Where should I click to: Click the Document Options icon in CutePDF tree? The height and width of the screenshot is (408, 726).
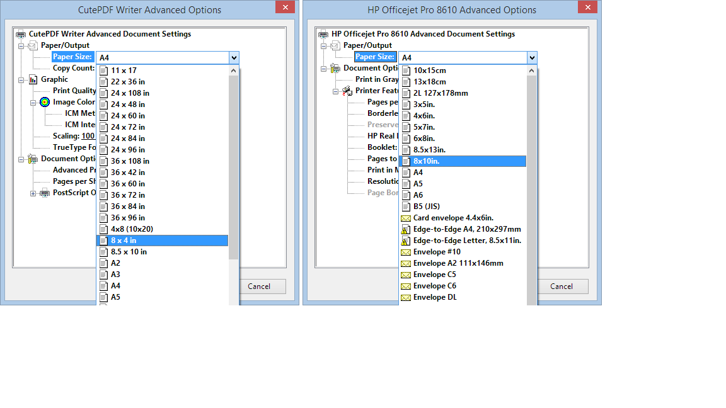pos(33,159)
